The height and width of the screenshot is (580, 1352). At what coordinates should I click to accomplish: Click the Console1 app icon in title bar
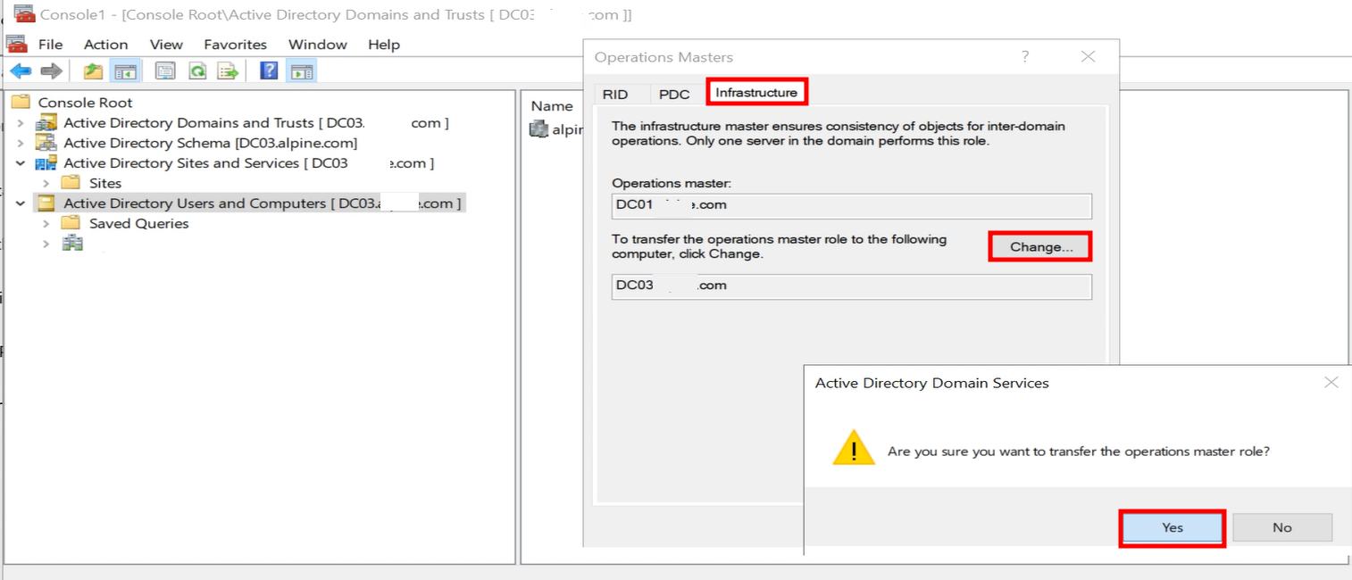coord(25,14)
